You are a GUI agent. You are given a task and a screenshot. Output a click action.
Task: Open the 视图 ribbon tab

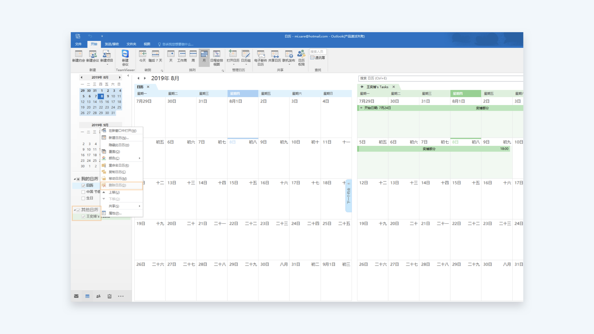(x=147, y=44)
